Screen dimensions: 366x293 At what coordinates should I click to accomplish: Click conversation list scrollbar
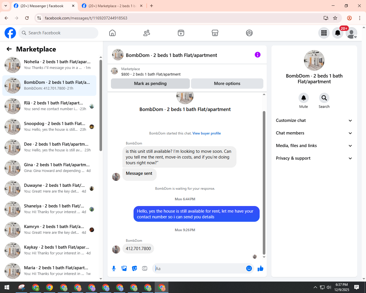coord(101,105)
